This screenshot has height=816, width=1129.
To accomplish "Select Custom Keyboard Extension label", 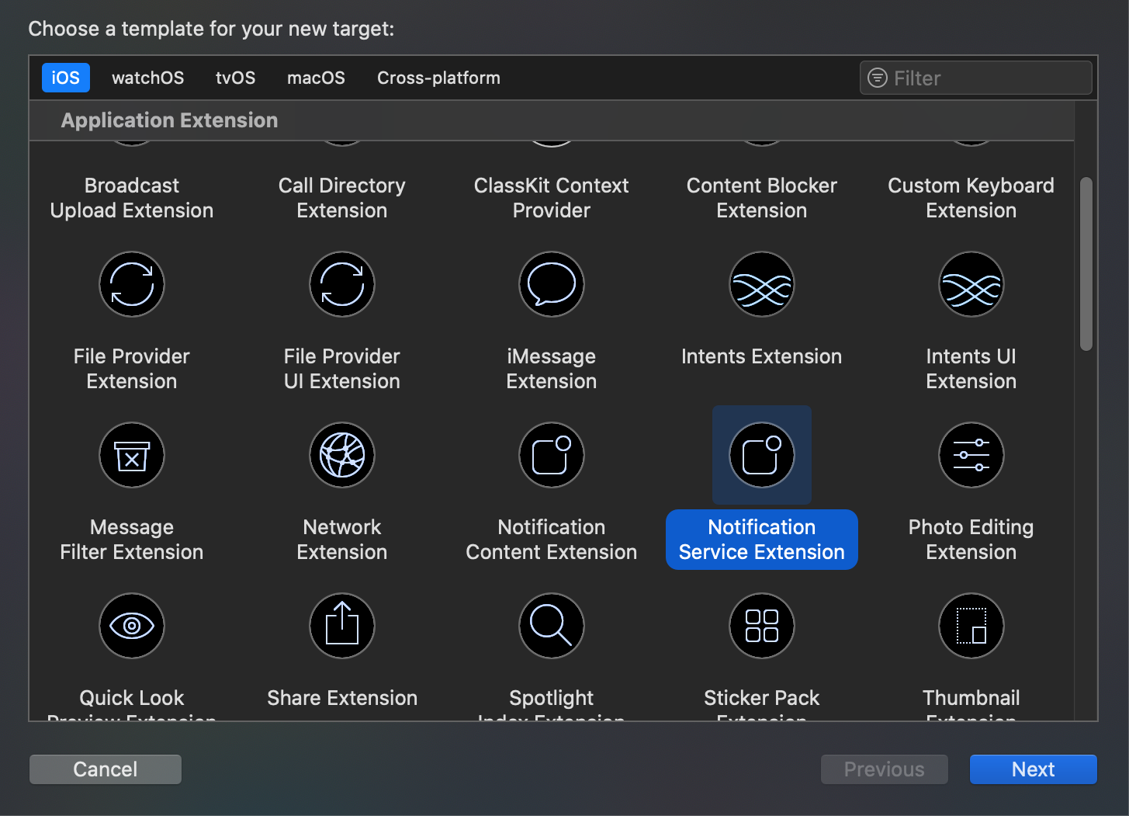I will (971, 198).
